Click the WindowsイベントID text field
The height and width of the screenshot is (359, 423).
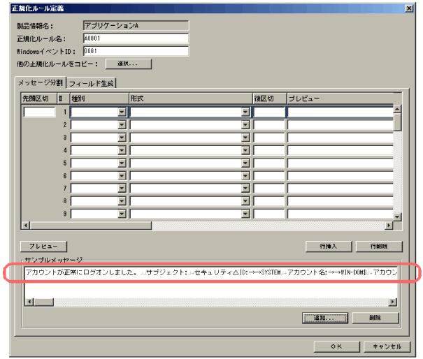point(135,51)
